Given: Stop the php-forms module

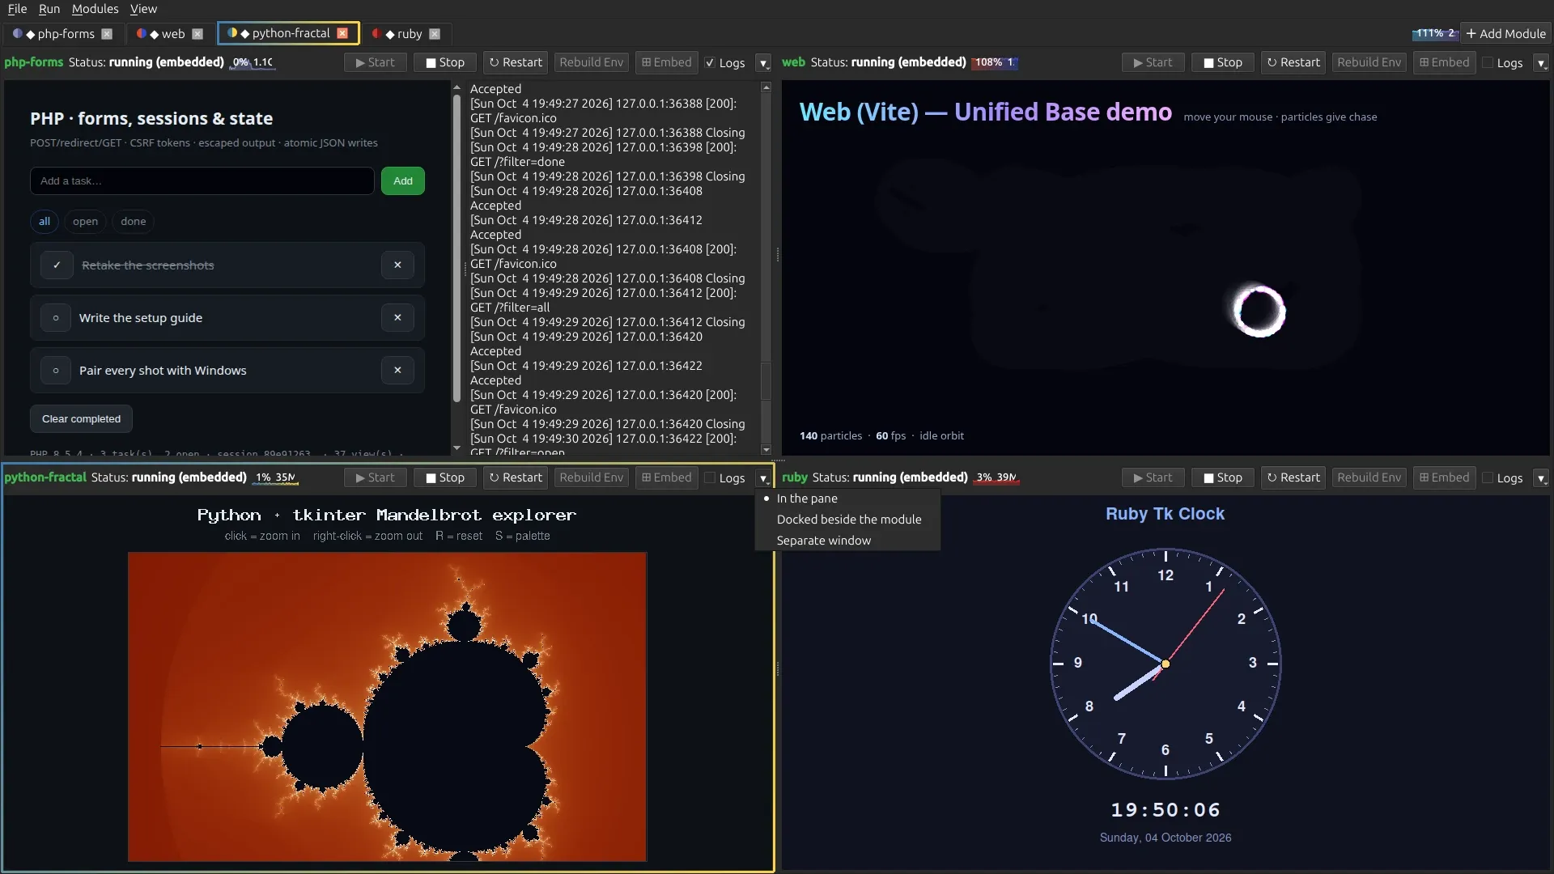Looking at the screenshot, I should tap(445, 62).
